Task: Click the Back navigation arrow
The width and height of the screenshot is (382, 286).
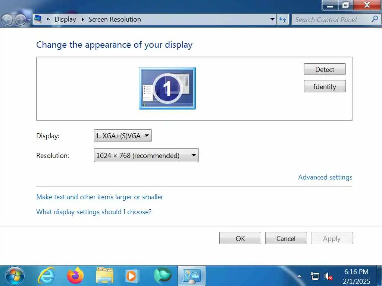Action: 7,20
